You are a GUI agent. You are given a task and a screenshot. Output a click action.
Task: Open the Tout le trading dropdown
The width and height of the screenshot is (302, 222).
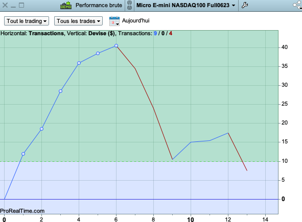tap(27, 21)
